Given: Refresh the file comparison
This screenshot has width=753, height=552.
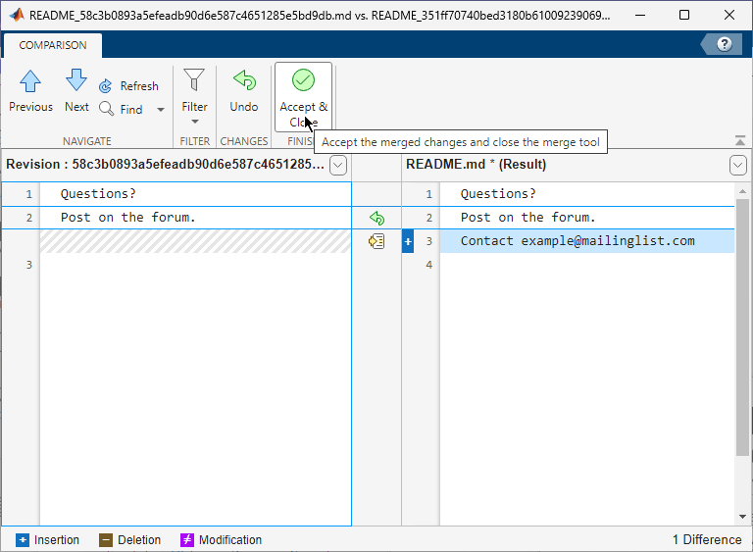Looking at the screenshot, I should click(x=128, y=86).
